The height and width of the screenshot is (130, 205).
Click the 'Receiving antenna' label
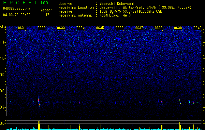pos(75,15)
